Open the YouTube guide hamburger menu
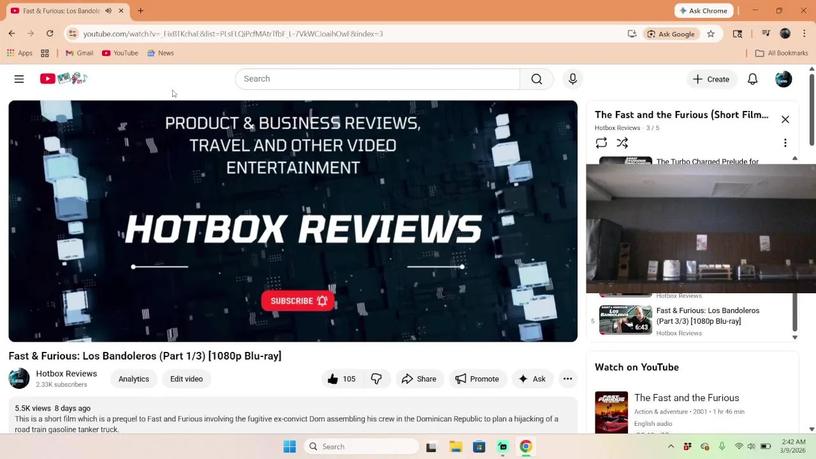Image resolution: width=816 pixels, height=459 pixels. coord(19,79)
